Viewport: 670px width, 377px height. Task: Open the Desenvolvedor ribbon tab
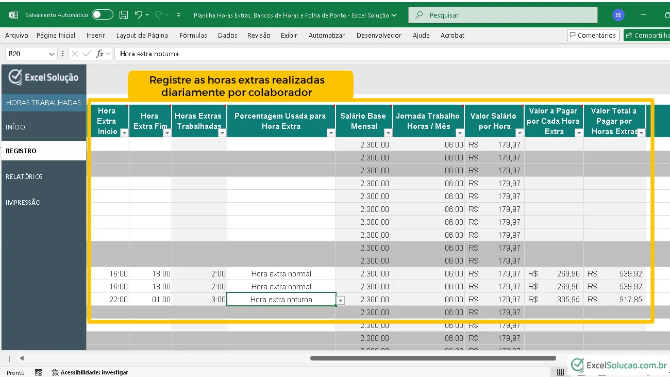pyautogui.click(x=379, y=35)
